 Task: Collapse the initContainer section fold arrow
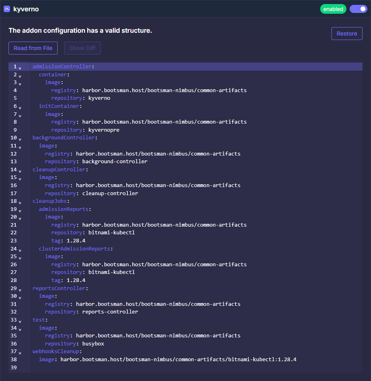pos(20,107)
